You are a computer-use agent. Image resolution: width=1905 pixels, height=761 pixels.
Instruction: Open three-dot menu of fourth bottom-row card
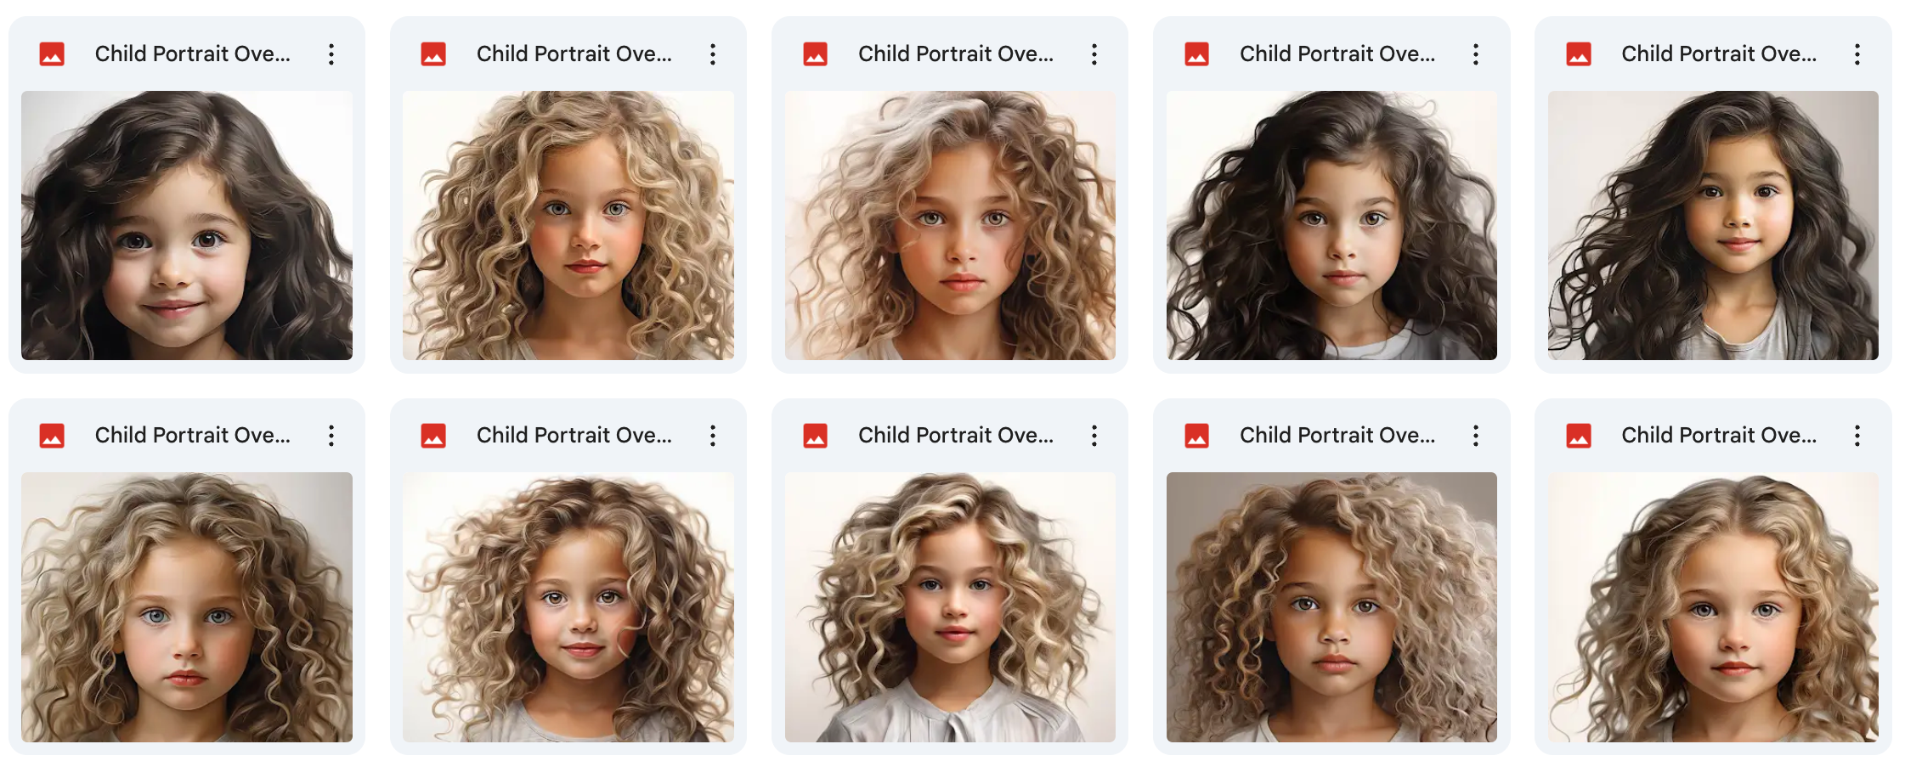click(x=1476, y=436)
